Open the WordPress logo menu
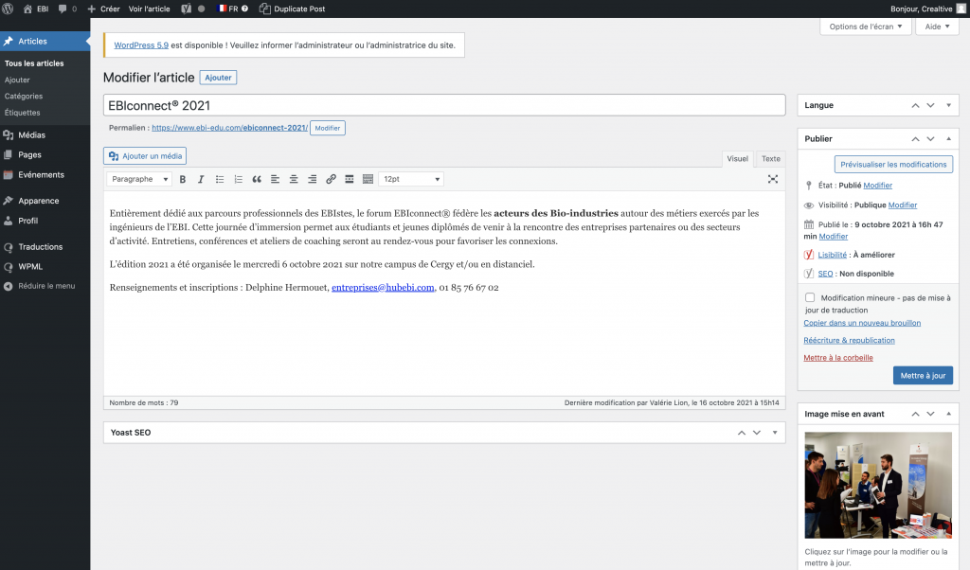Viewport: 970px width, 570px height. coord(8,9)
